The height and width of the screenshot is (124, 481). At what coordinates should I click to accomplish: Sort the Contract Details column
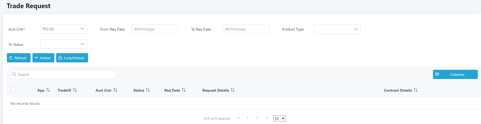416,90
